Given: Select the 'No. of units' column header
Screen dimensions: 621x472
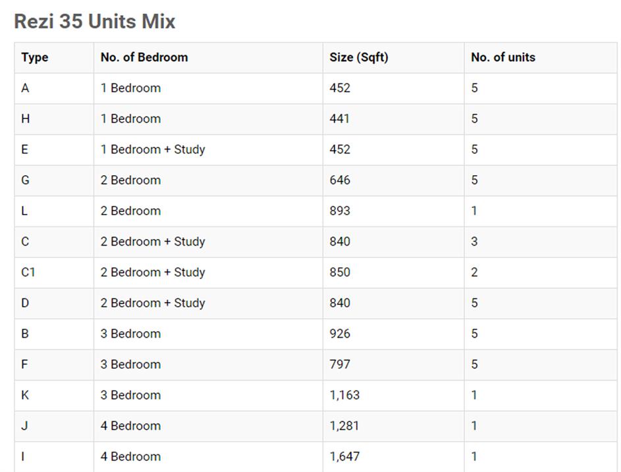Looking at the screenshot, I should click(503, 57).
